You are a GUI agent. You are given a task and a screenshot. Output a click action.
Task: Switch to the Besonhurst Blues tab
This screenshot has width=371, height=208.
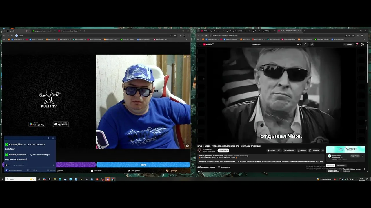[69, 31]
